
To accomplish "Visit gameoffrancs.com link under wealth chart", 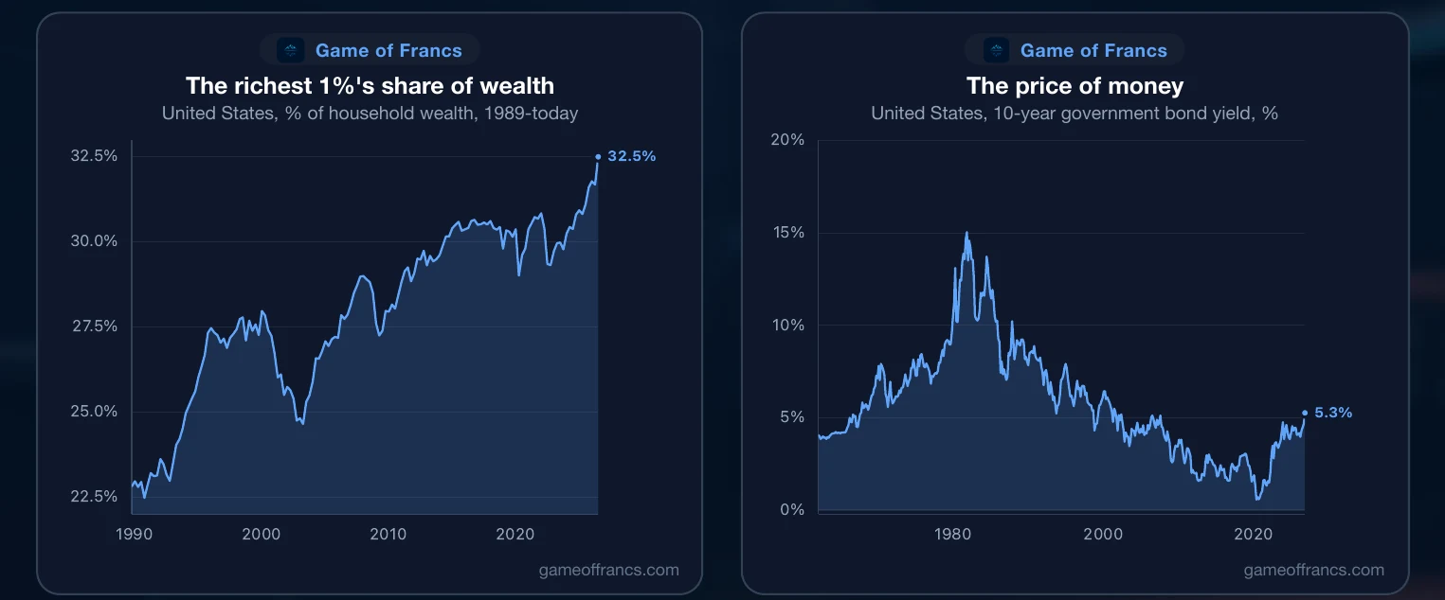I will (608, 570).
